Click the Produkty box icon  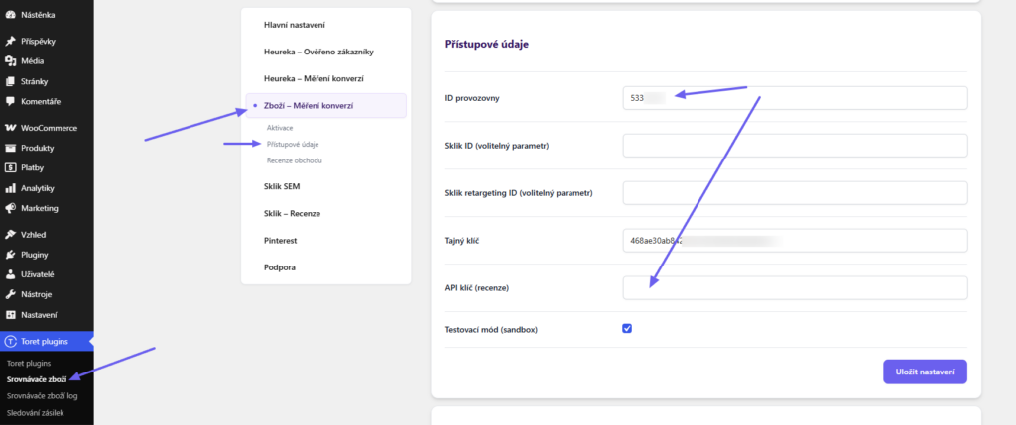pyautogui.click(x=10, y=149)
